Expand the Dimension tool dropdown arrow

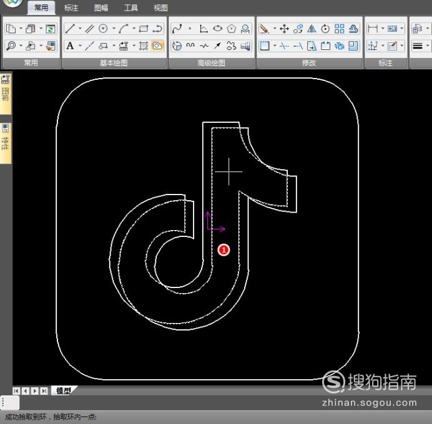point(383,28)
